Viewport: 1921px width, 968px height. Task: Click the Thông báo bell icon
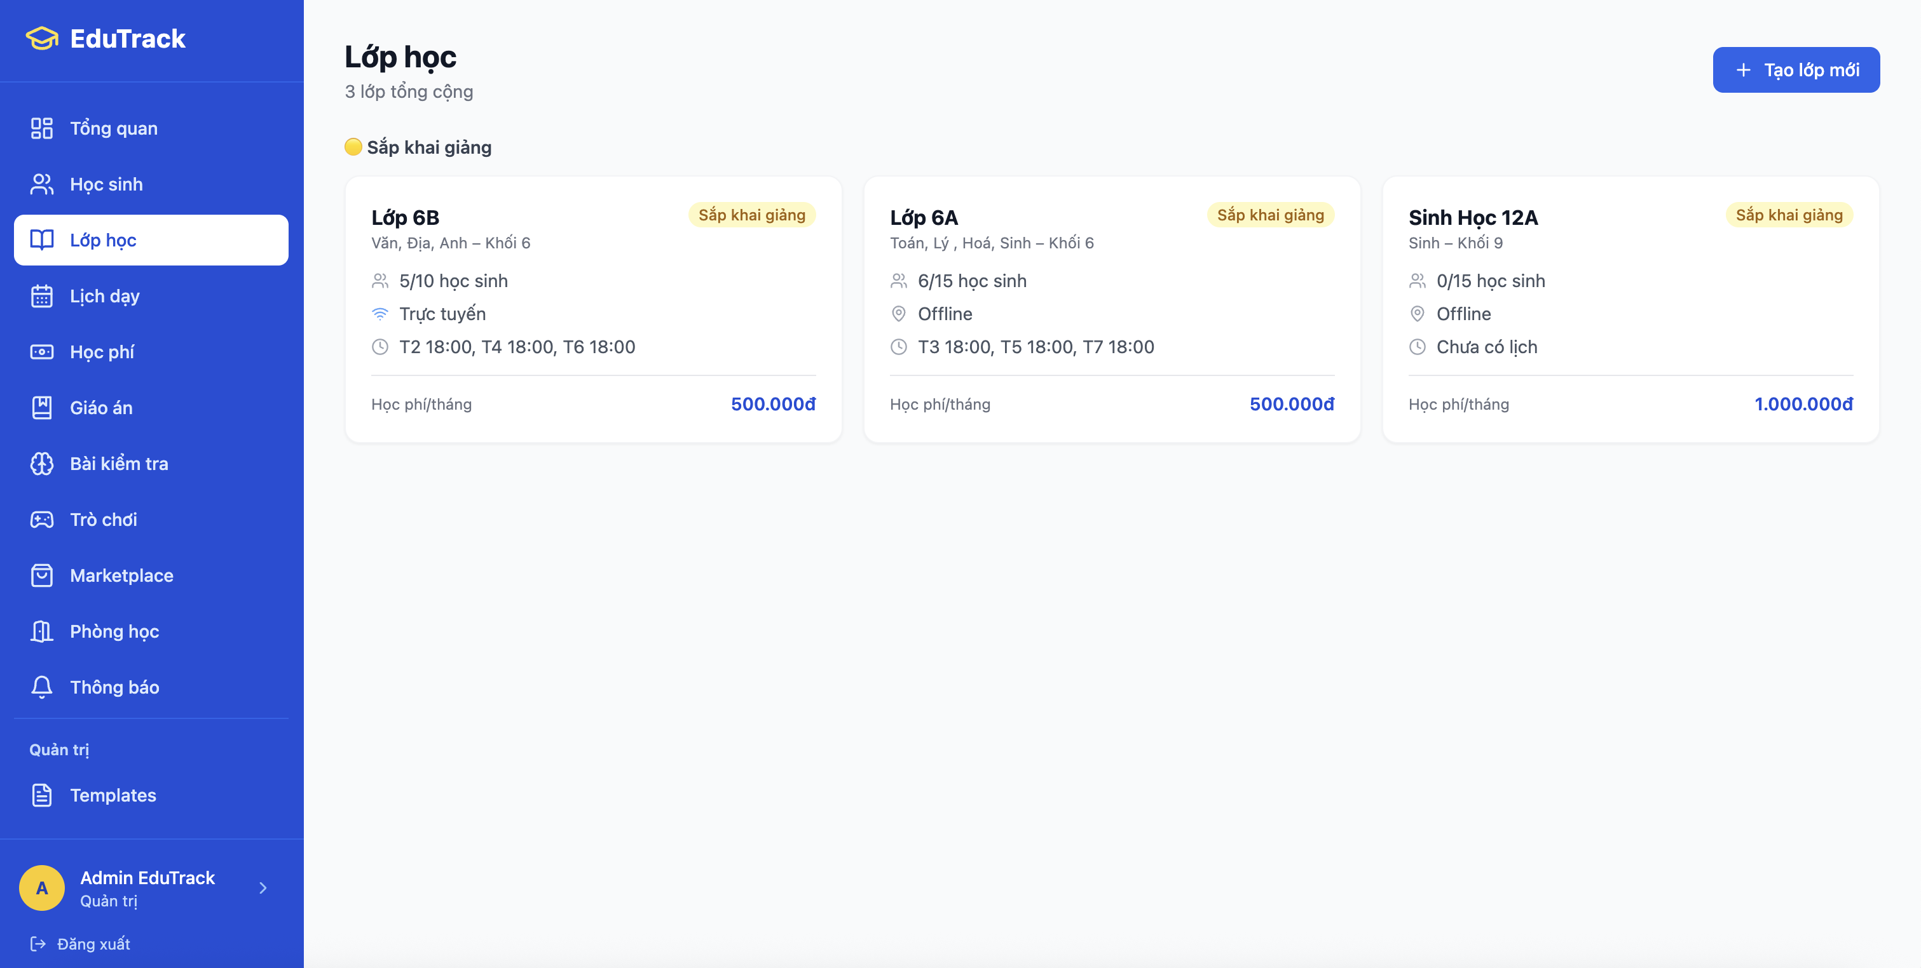42,687
